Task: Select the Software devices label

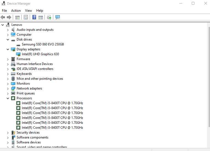Action: point(29,142)
